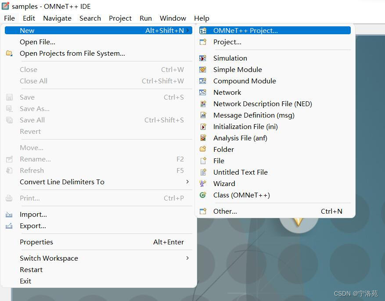Image resolution: width=385 pixels, height=301 pixels.
Task: Click the Initialization File ini icon
Action: point(203,126)
